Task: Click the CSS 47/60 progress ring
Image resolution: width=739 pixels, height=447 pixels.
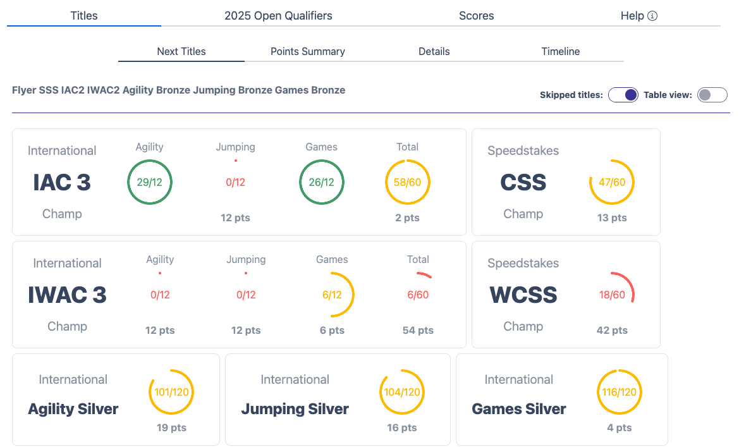Action: point(612,182)
